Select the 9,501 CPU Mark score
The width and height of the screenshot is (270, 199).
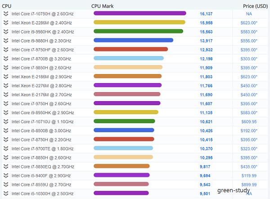pos(205,194)
